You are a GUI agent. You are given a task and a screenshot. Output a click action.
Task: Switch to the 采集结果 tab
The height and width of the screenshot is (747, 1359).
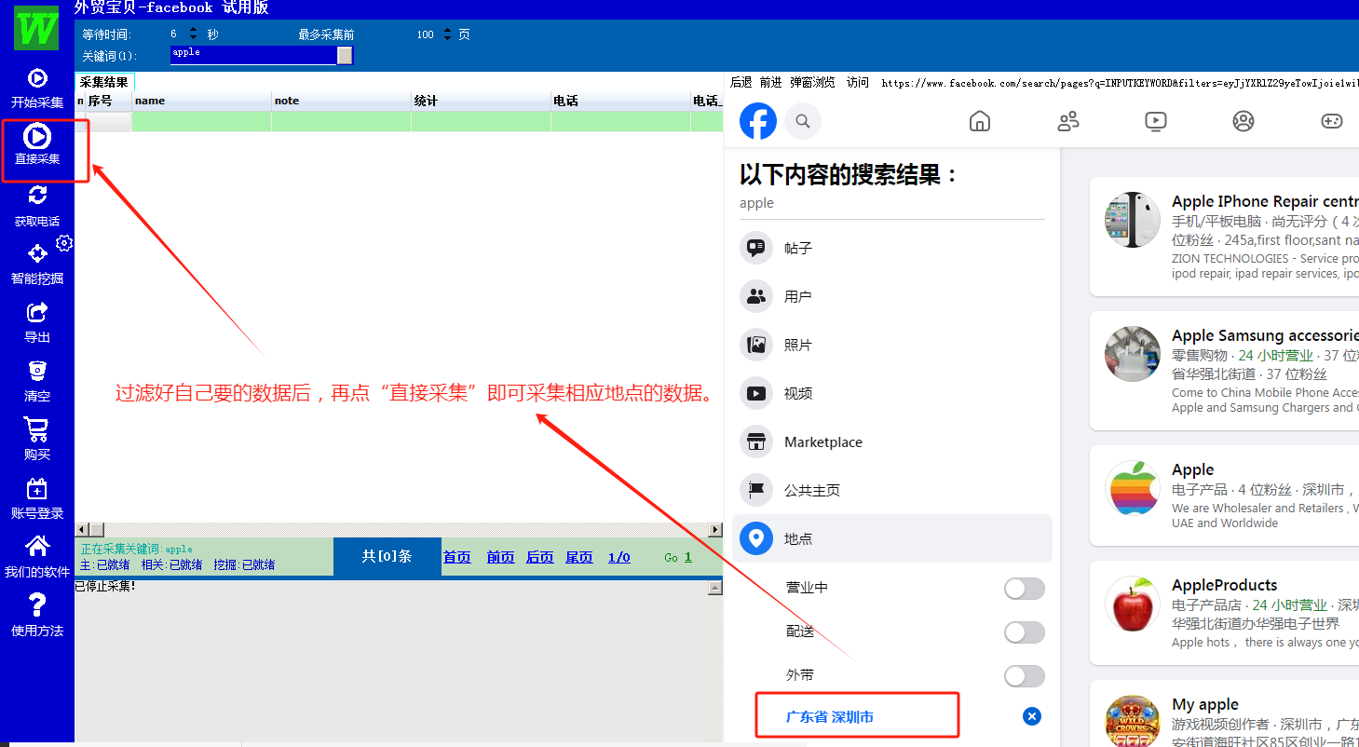[x=104, y=82]
